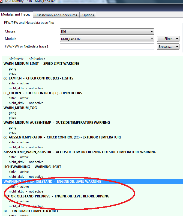Select BC on-board computer row

(31, 211)
